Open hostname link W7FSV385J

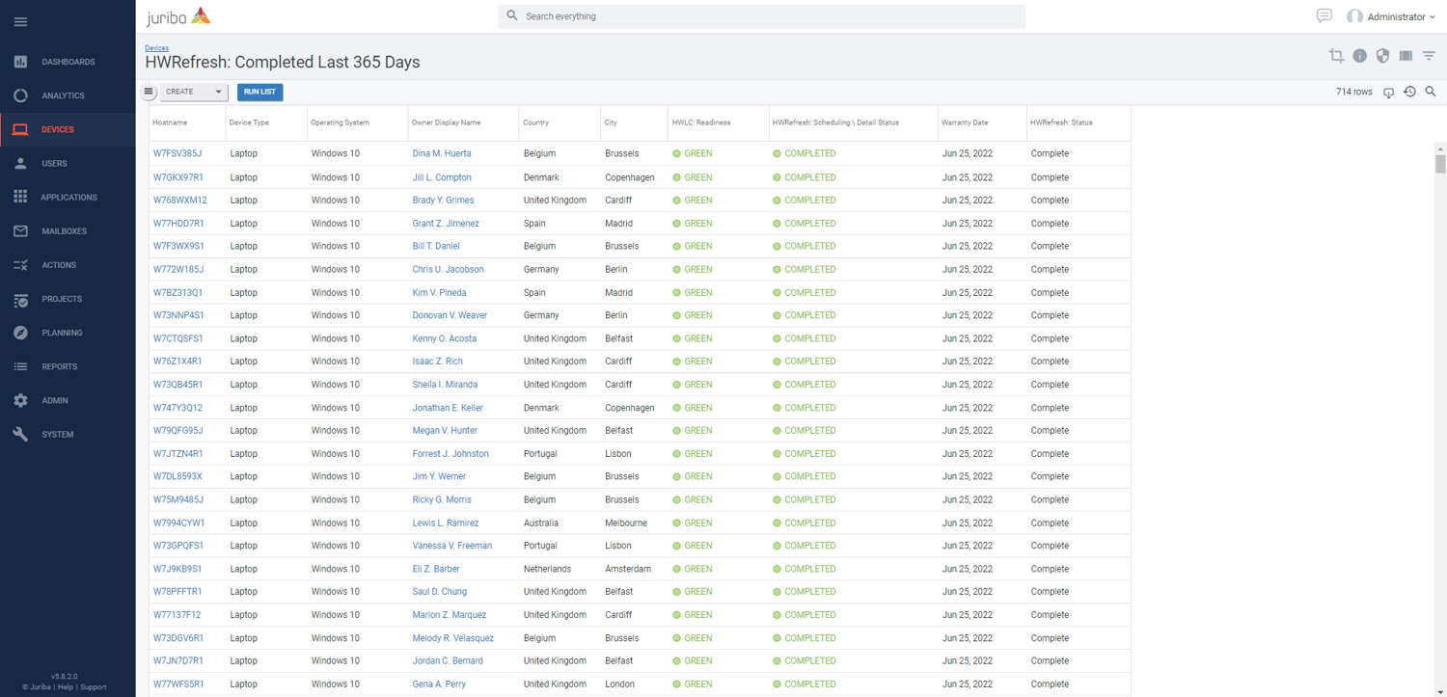(x=177, y=154)
